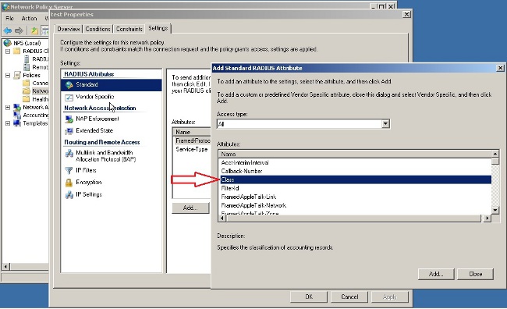This screenshot has height=309, width=507.
Task: Select the Framed-Protocol row in Properties list
Action: (x=192, y=140)
